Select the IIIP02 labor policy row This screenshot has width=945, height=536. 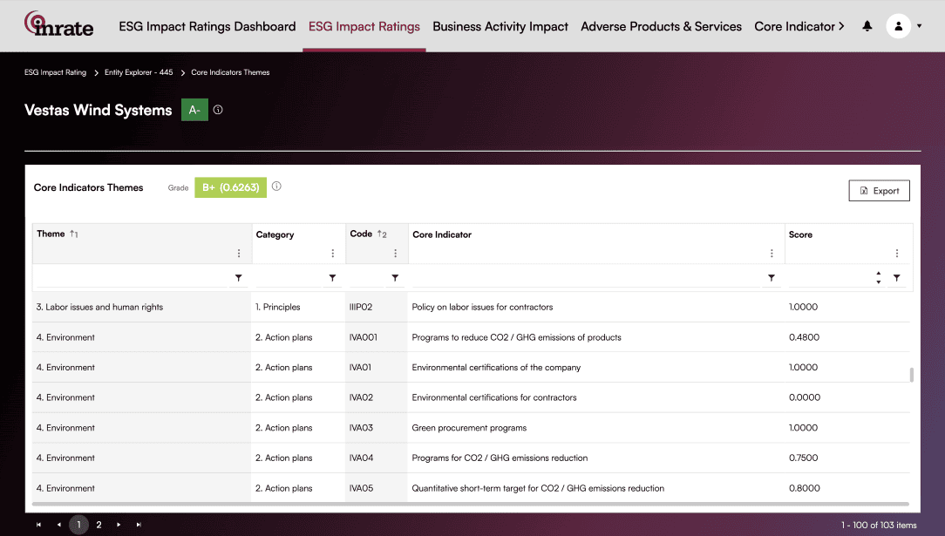pos(471,307)
